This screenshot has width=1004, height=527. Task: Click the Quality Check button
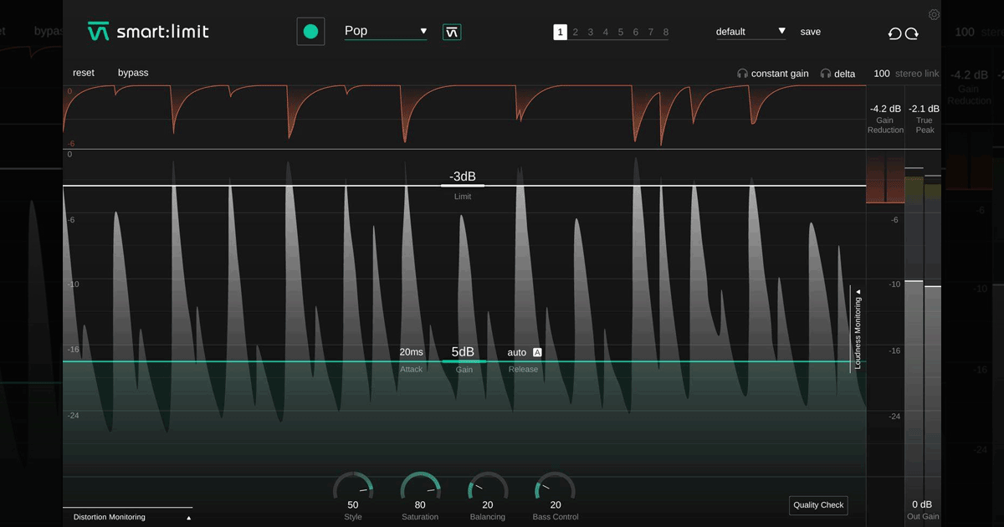[818, 505]
